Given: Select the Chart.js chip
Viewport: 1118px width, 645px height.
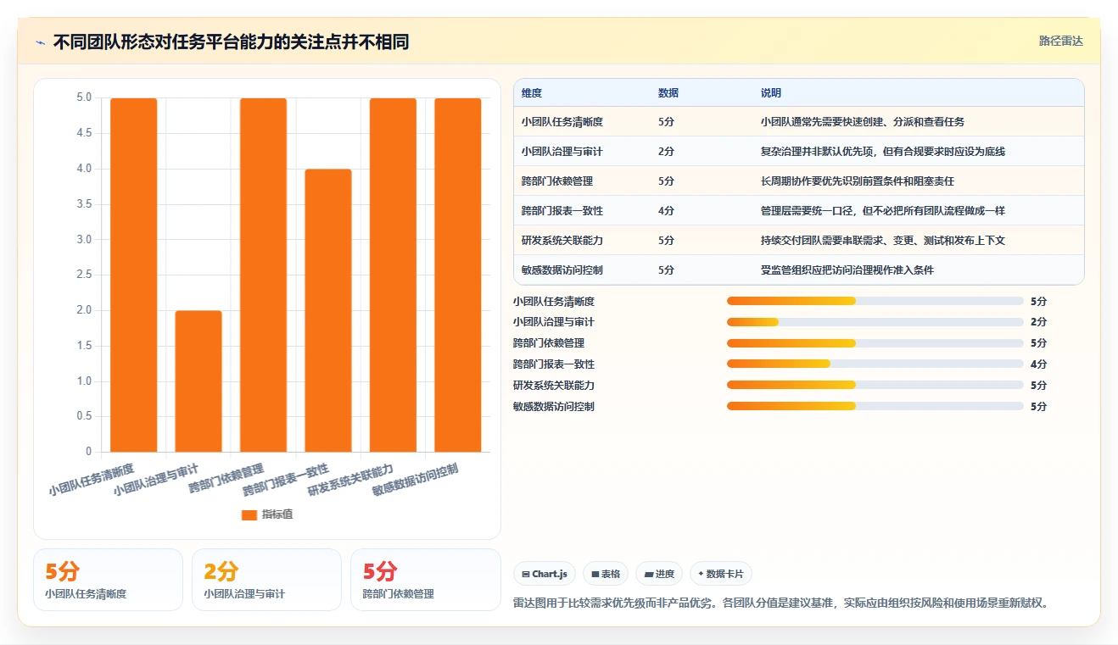Looking at the screenshot, I should [545, 574].
